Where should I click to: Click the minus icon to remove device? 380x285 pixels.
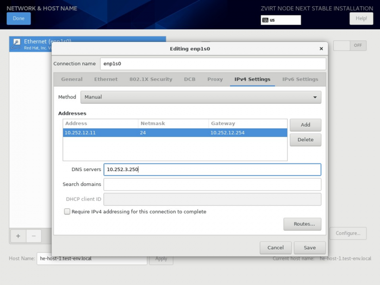tap(34, 236)
